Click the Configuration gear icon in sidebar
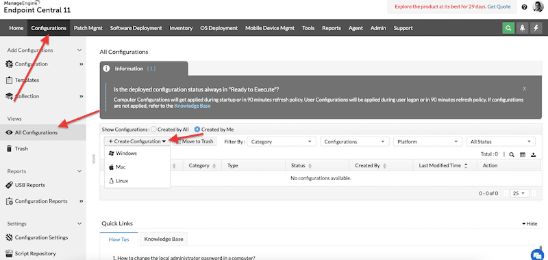The height and width of the screenshot is (260, 548). 10,64
